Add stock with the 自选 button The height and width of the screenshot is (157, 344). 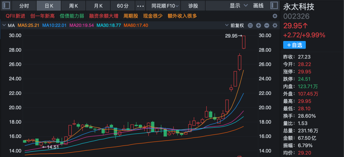pyautogui.click(x=294, y=45)
